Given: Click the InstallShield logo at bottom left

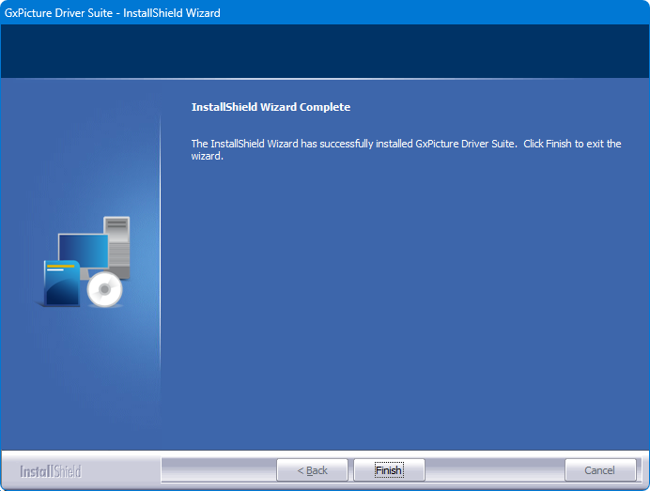Looking at the screenshot, I should (x=51, y=470).
